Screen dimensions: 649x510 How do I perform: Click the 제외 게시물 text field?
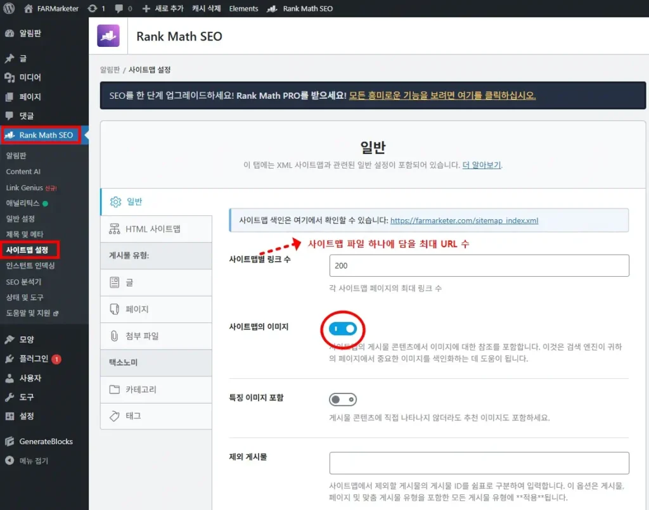click(x=479, y=463)
